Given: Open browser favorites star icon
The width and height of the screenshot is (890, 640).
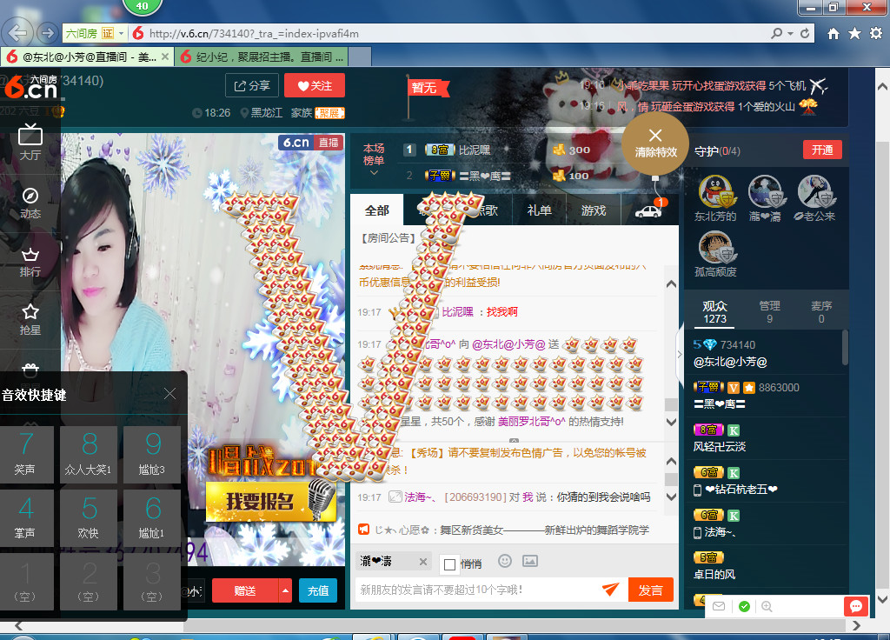Looking at the screenshot, I should pos(855,34).
